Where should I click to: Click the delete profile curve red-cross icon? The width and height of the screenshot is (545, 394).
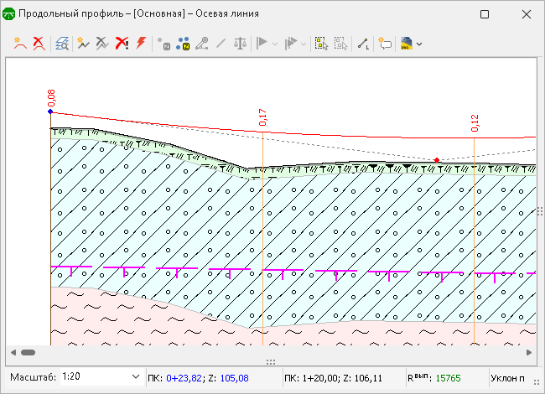[x=38, y=42]
